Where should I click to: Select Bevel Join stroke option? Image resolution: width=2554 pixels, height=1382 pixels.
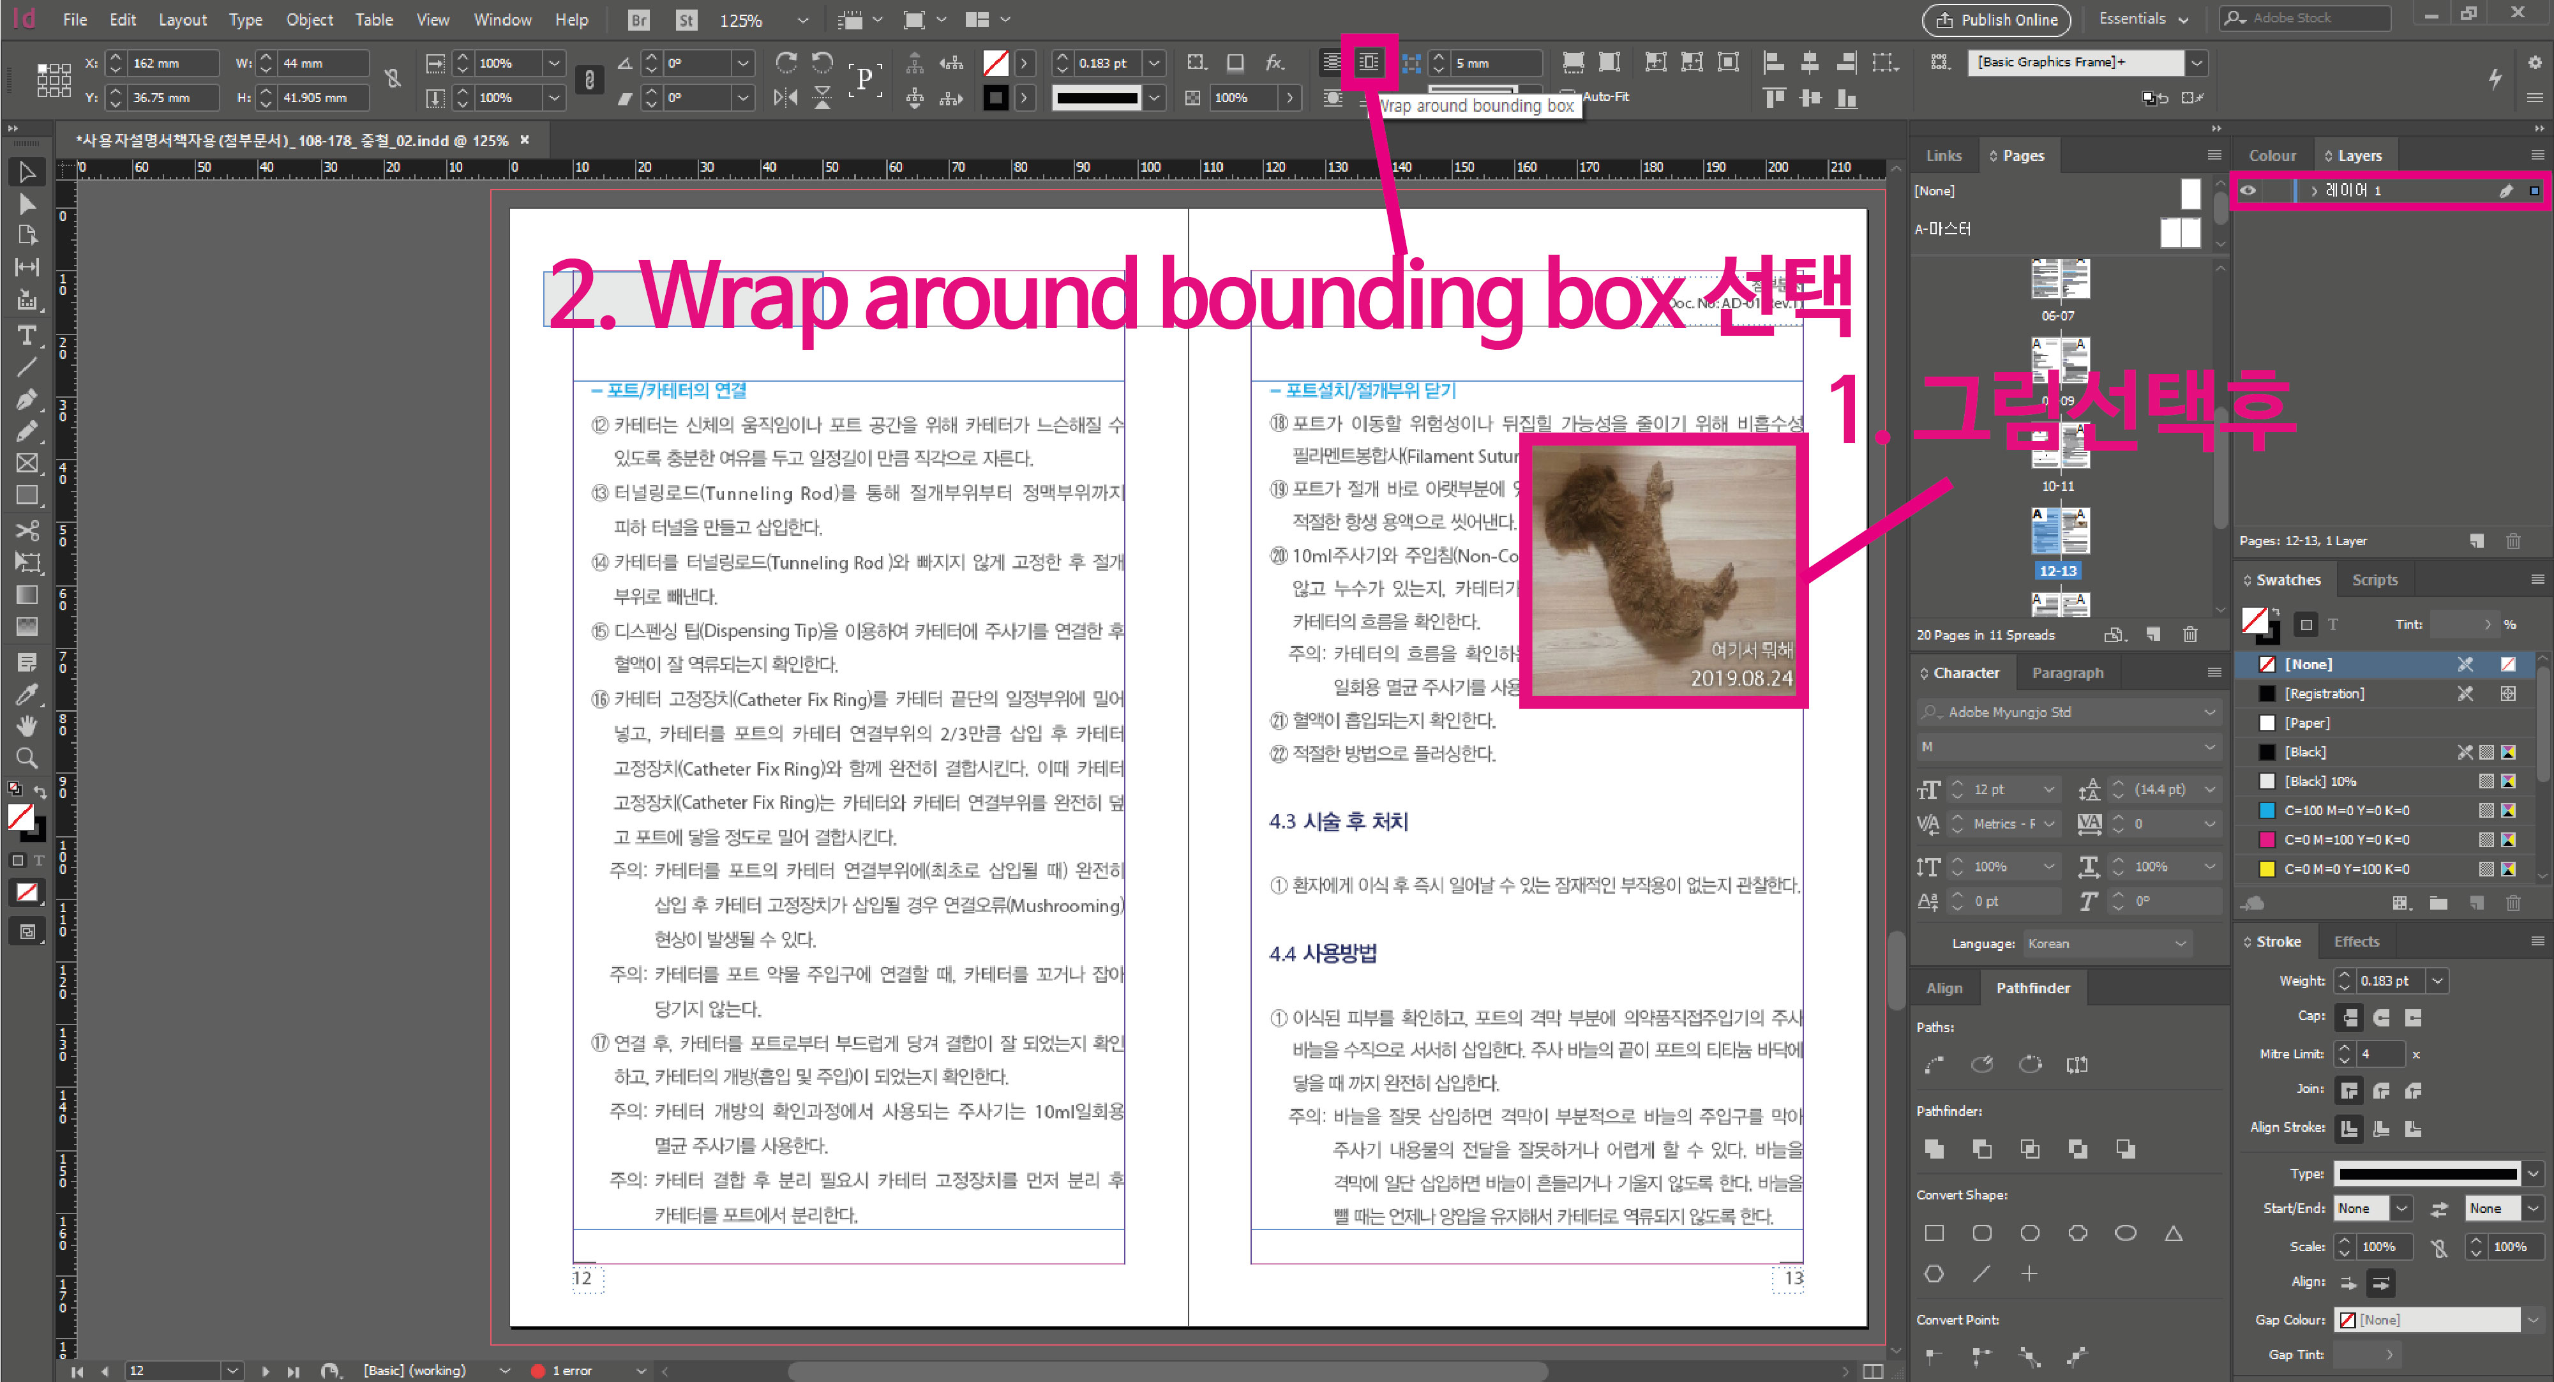pyautogui.click(x=2414, y=1090)
